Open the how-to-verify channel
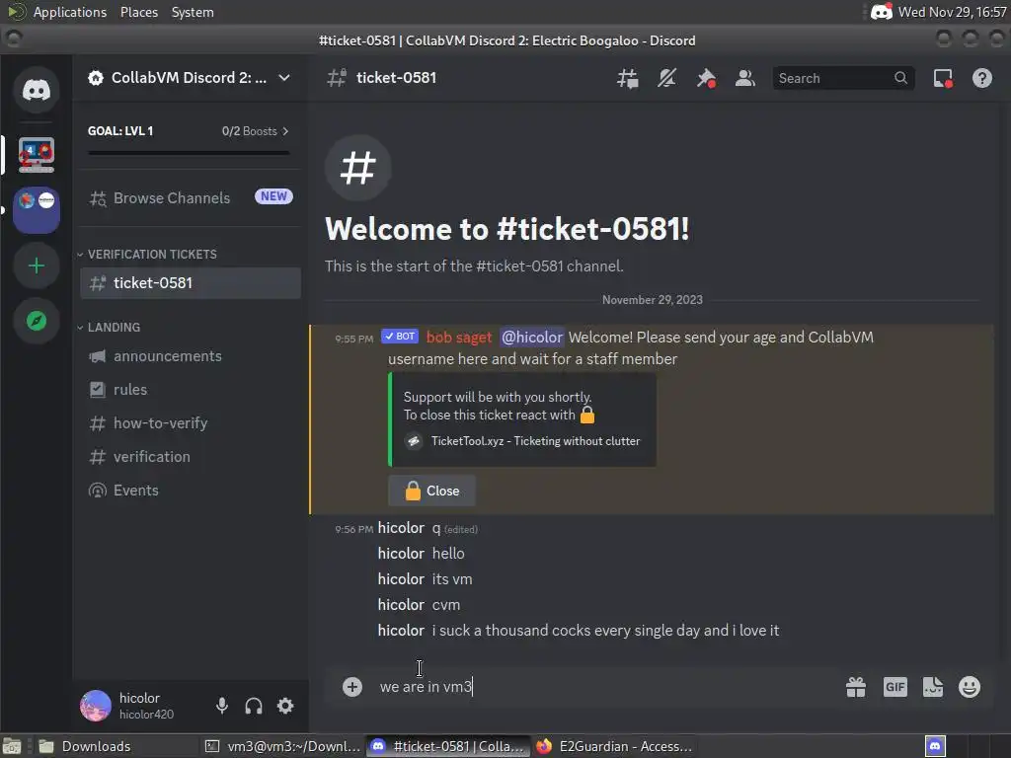The image size is (1011, 758). [x=191, y=422]
